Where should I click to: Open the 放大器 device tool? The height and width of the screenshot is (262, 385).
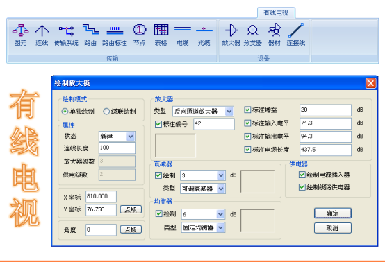(x=231, y=35)
